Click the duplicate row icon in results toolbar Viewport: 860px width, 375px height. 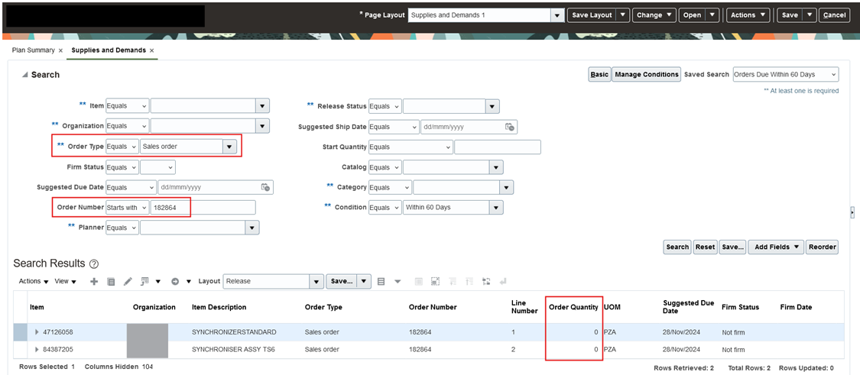pyautogui.click(x=111, y=281)
